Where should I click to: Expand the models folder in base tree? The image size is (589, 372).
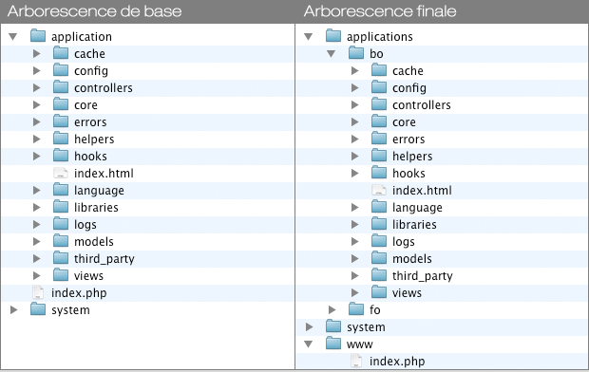coord(36,242)
